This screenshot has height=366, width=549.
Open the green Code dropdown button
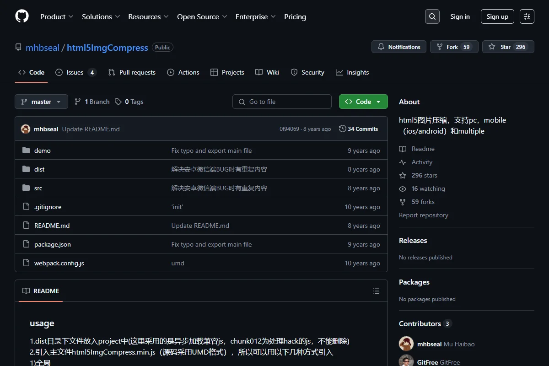point(363,102)
